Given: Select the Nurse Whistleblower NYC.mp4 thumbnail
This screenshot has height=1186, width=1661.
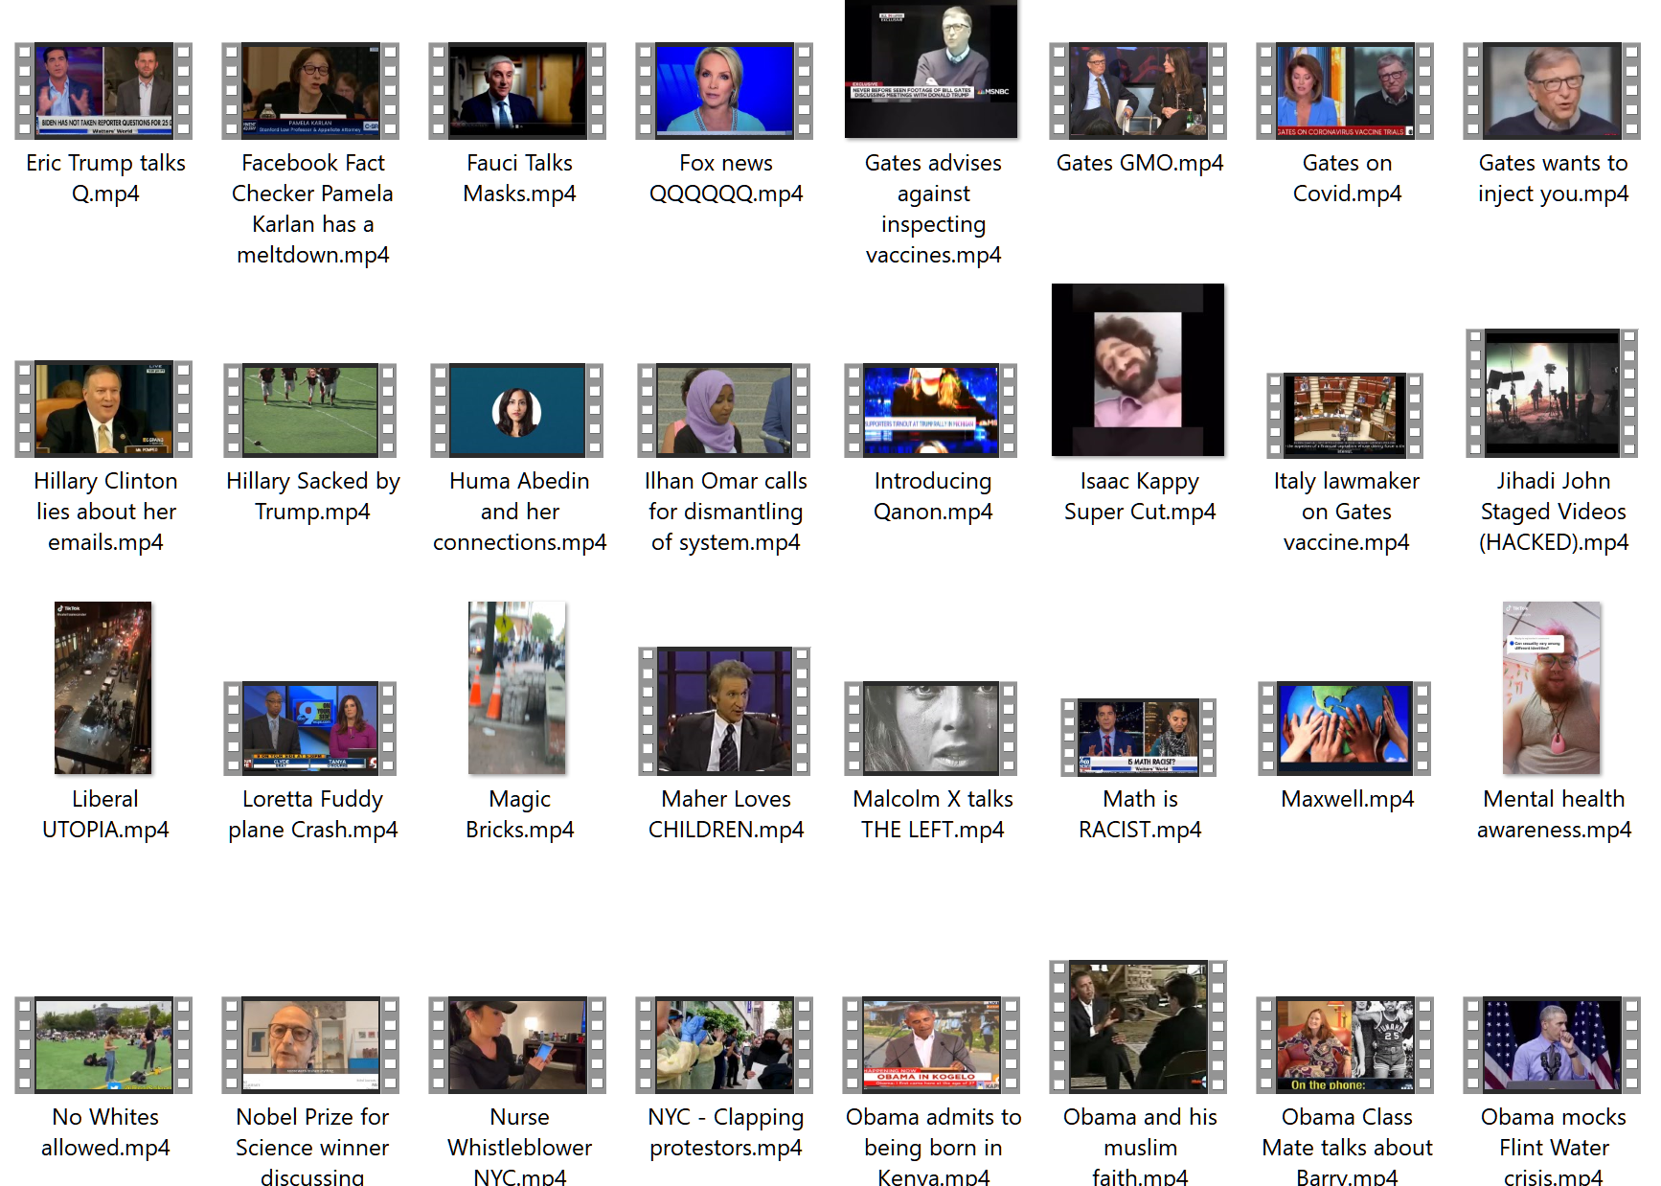Looking at the screenshot, I should click(x=518, y=1045).
